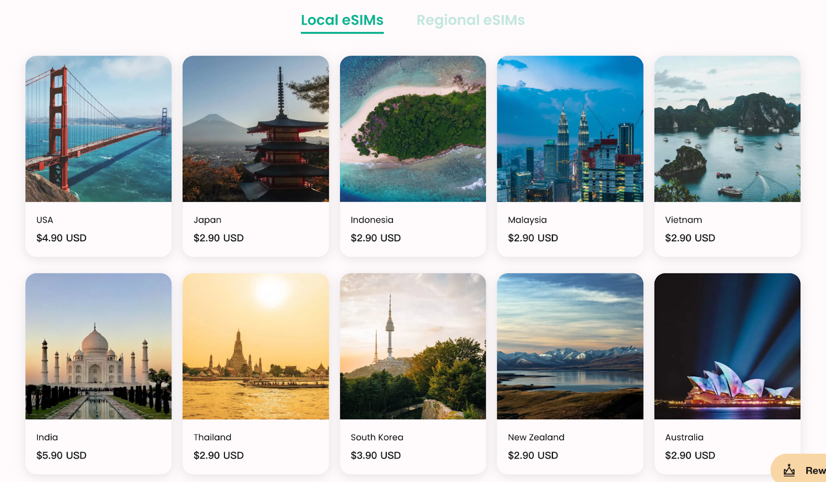Select the Local eSIMs tab
Image resolution: width=826 pixels, height=482 pixels.
pyautogui.click(x=342, y=21)
